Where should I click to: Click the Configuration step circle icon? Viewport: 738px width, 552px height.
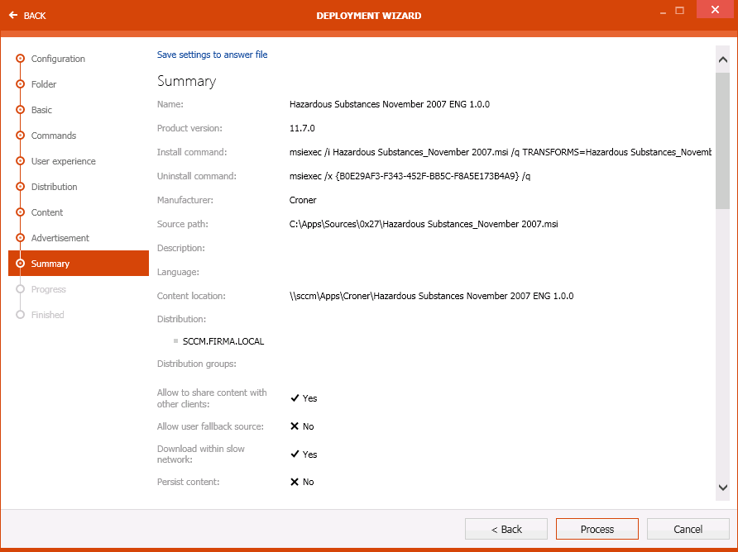(x=21, y=59)
